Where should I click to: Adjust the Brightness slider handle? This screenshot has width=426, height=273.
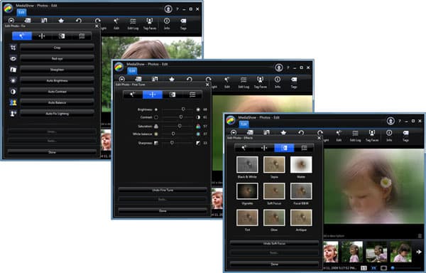coord(183,109)
